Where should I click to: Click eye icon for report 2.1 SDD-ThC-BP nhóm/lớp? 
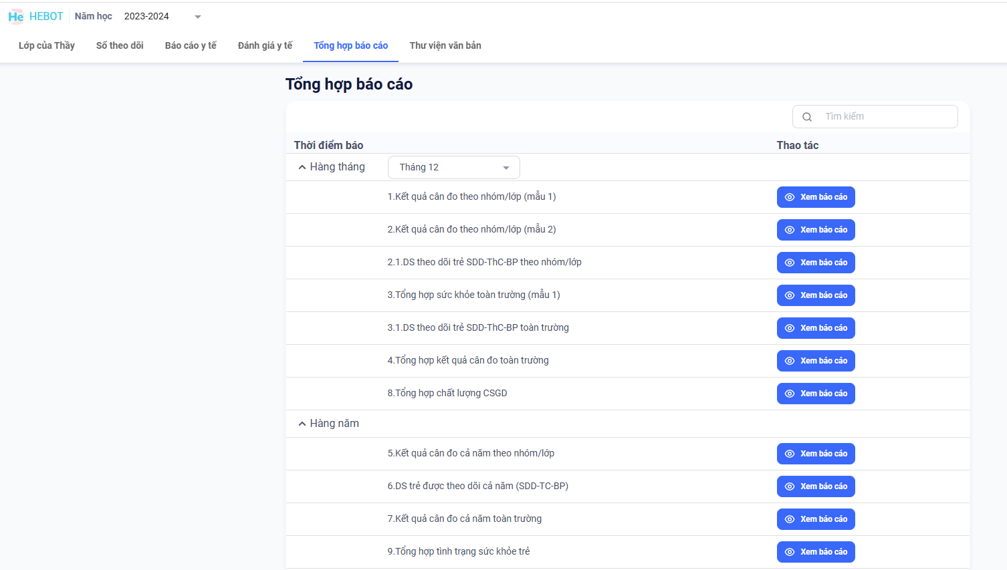tap(790, 263)
